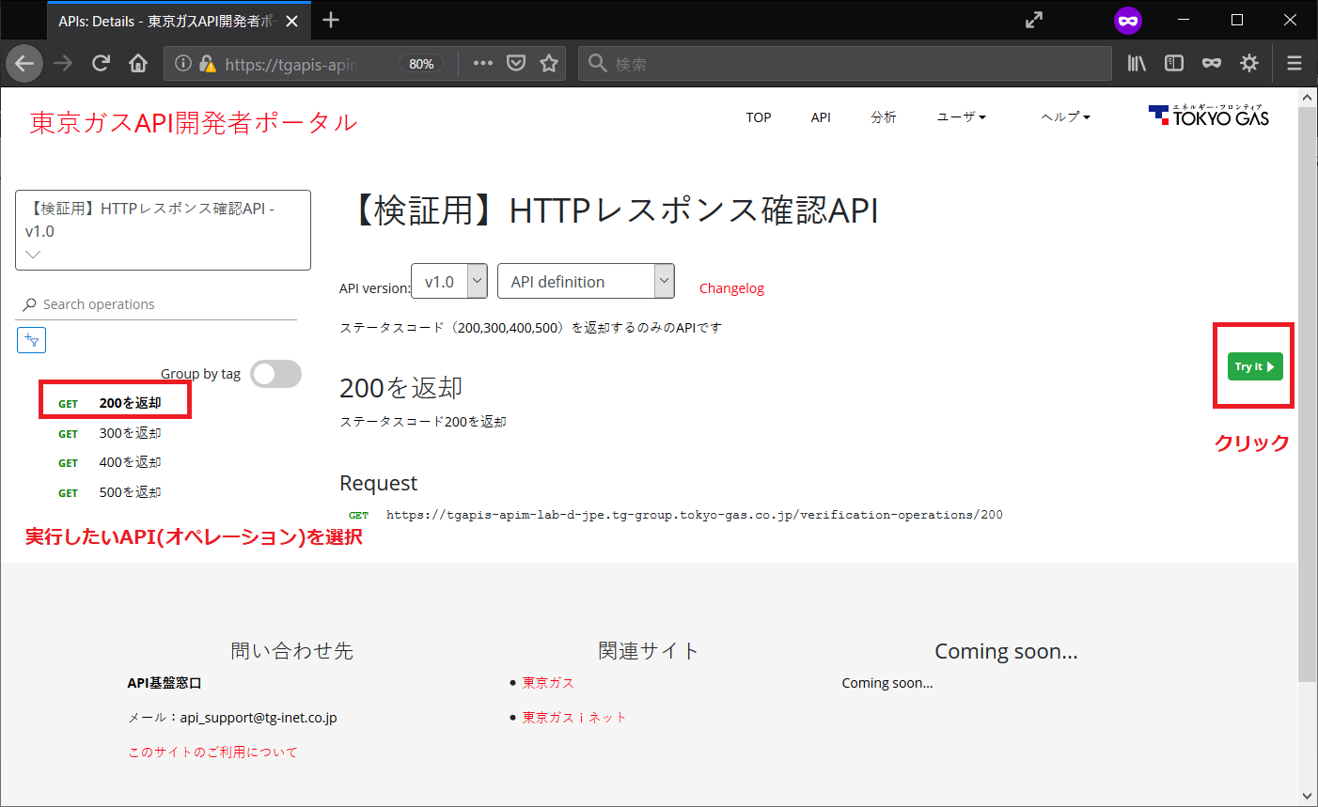This screenshot has height=807, width=1318.
Task: Click the search magnifier in search bar
Action: click(597, 64)
